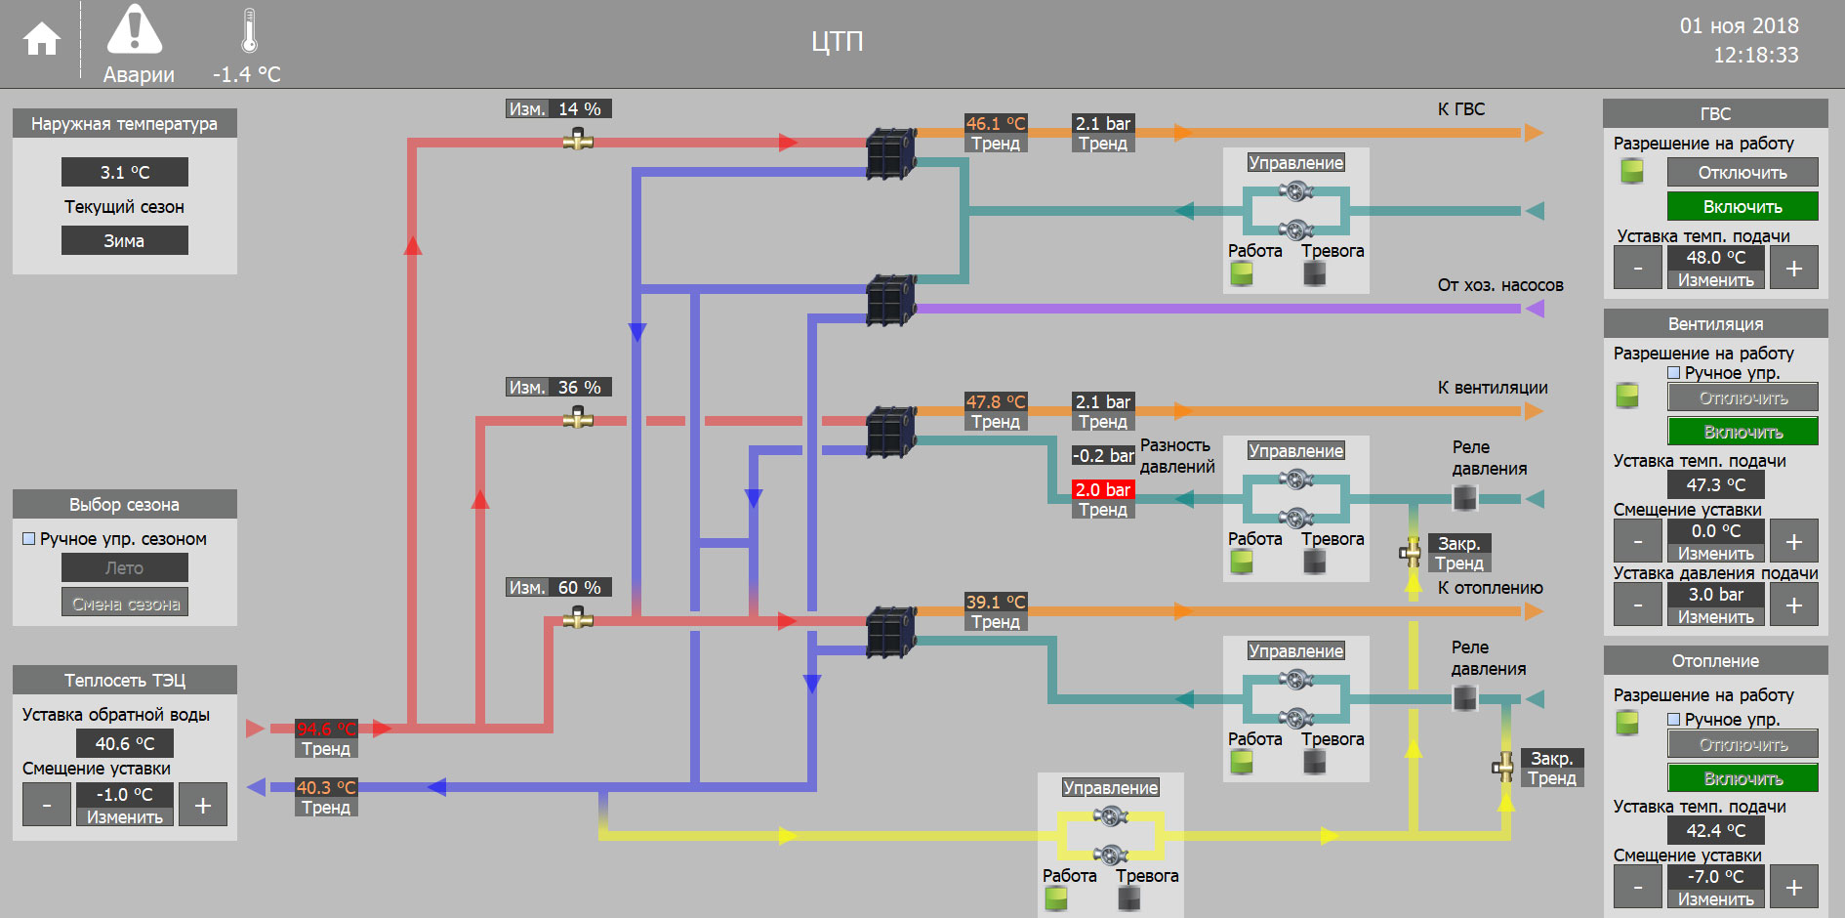
Task: Click the ventilation Реле давления sensor icon
Action: point(1464,498)
